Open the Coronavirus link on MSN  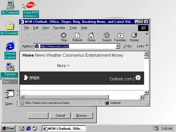(73, 55)
